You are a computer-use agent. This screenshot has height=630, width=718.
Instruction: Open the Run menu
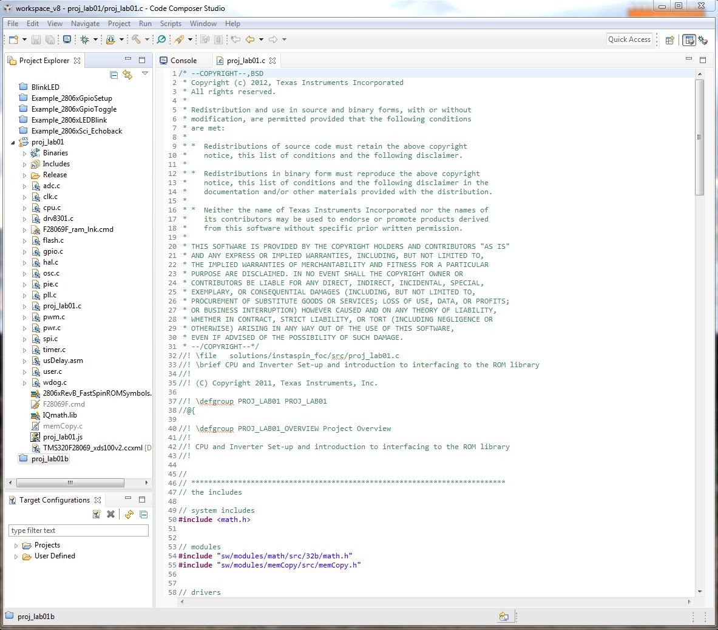click(145, 23)
